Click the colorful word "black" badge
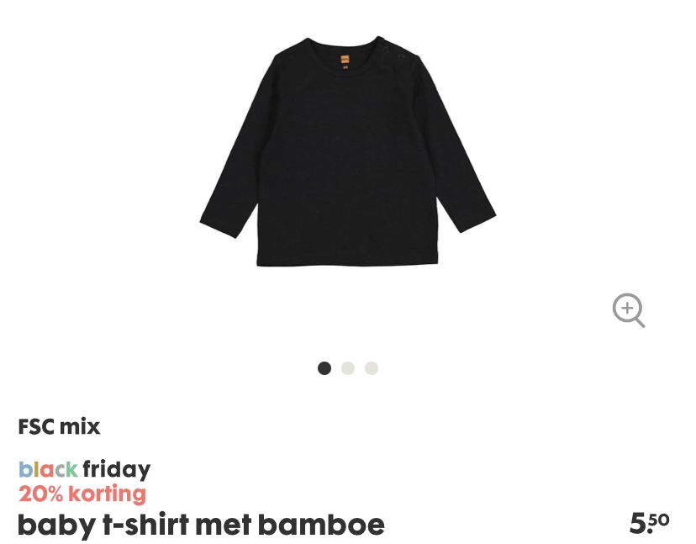Image resolution: width=696 pixels, height=544 pixels. click(x=48, y=469)
